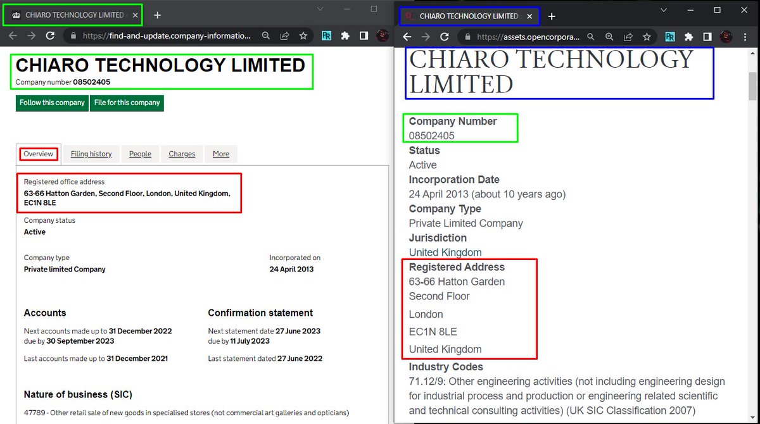The image size is (760, 424).
Task: Share this page from the OpenCorporates window
Action: click(628, 37)
